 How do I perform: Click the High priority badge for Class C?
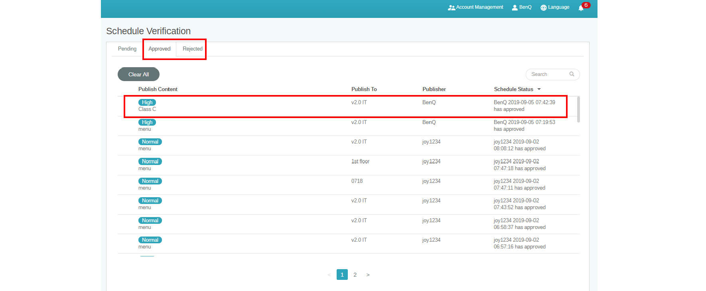[147, 102]
